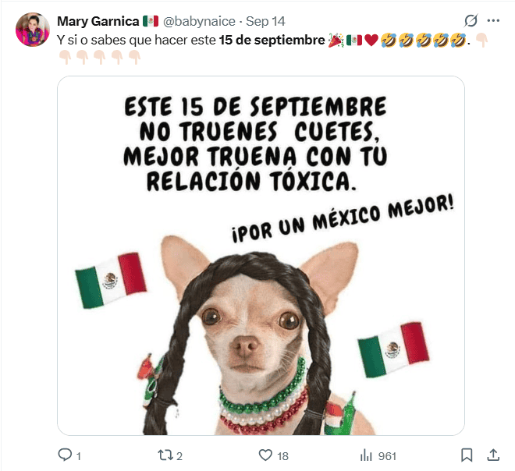Repost the tweet via retweet icon
The height and width of the screenshot is (471, 515).
tap(165, 455)
